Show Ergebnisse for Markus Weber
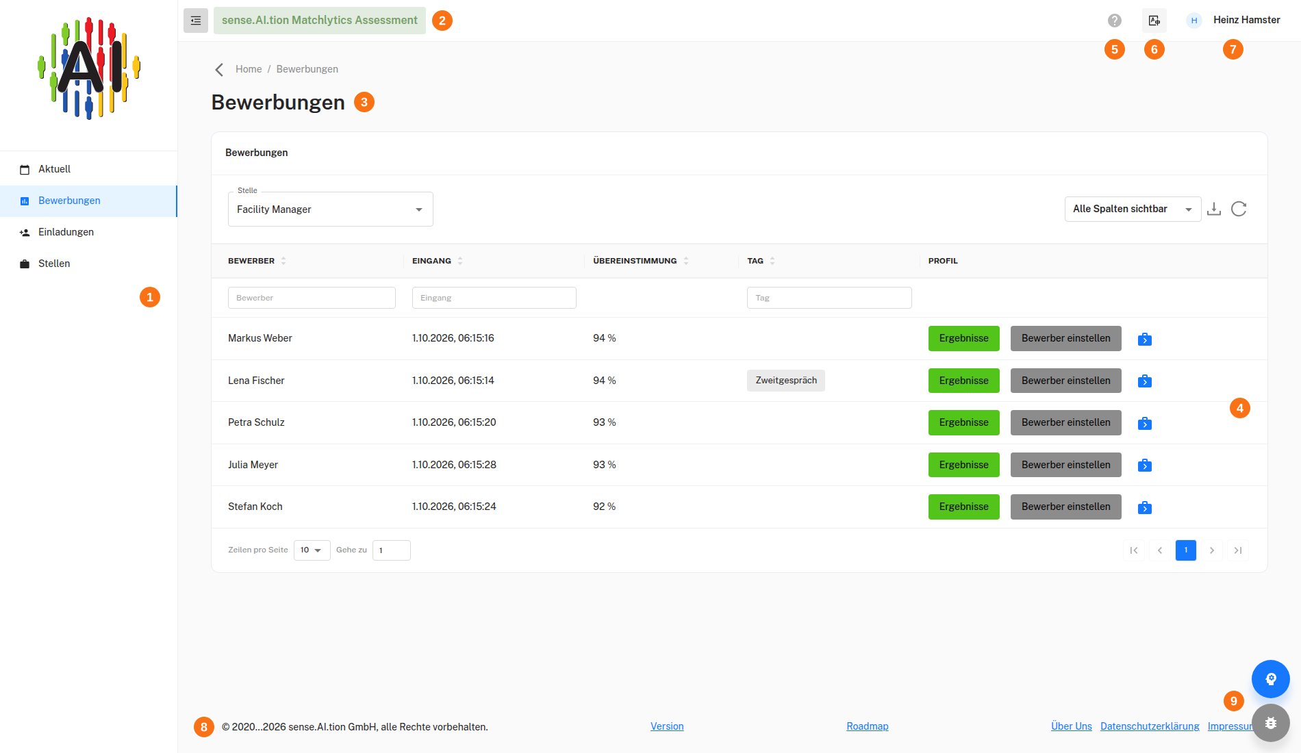The height and width of the screenshot is (753, 1301). (x=964, y=338)
